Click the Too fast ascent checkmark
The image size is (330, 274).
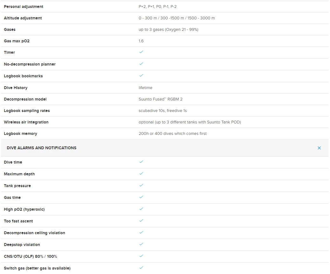141,221
